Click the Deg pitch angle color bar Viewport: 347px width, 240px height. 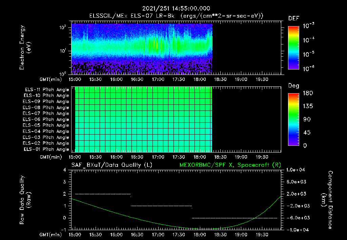coord(293,119)
